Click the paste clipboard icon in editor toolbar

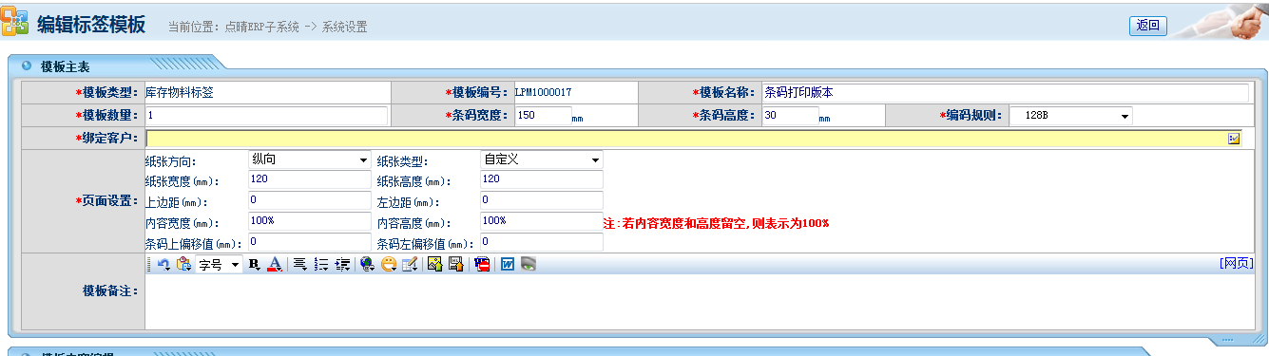(x=183, y=265)
